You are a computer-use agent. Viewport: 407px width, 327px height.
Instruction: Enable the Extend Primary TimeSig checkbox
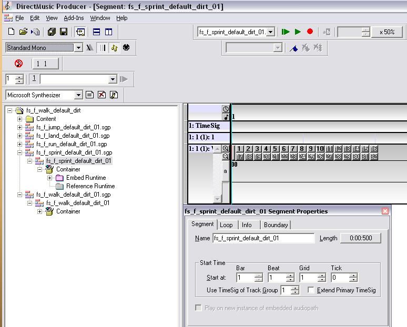tap(311, 290)
